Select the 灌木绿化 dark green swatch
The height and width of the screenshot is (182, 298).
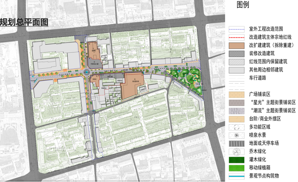(x=237, y=159)
